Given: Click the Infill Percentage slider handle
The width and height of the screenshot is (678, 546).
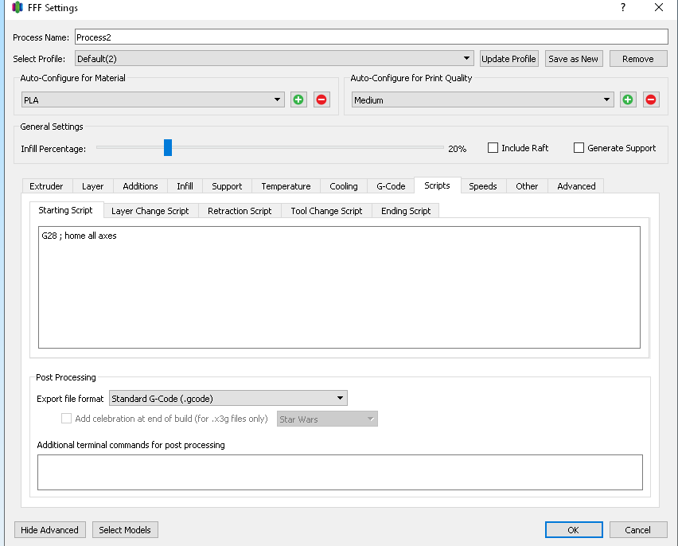Looking at the screenshot, I should click(x=168, y=148).
